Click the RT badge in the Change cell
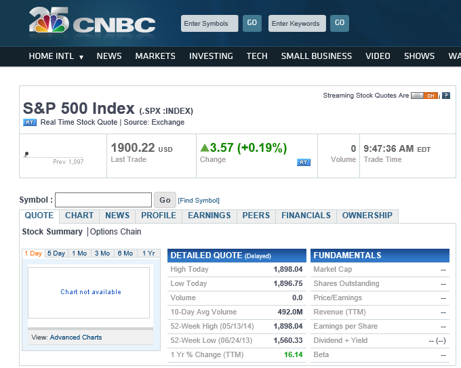Image resolution: width=461 pixels, height=368 pixels. point(304,162)
